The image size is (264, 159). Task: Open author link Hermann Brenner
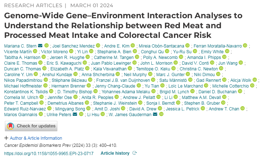point(69,86)
